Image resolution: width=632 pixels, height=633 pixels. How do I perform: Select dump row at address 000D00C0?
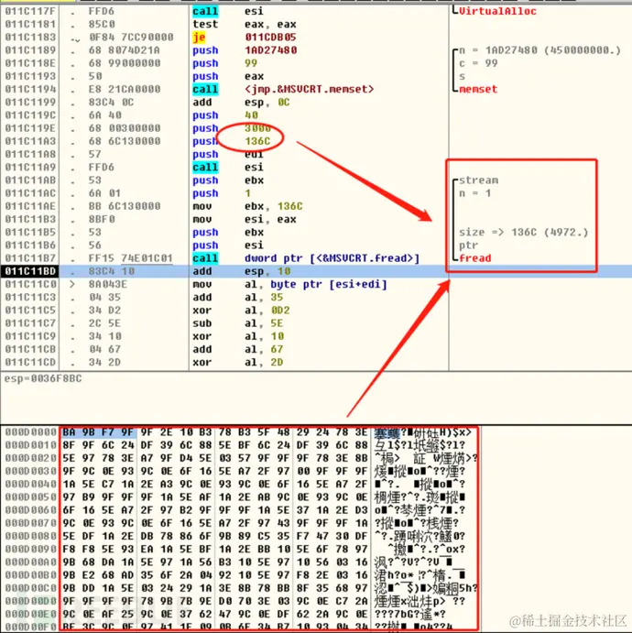241,588
